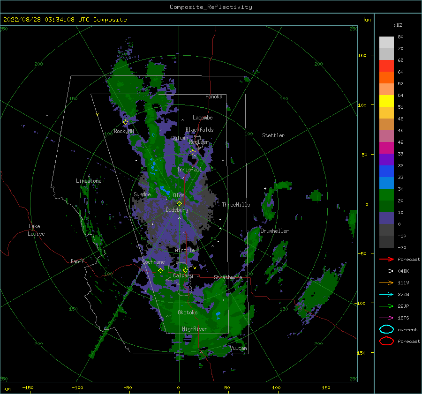The height and width of the screenshot is (394, 422).
Task: Select the red 'forecast' ellipse icon
Action: [x=386, y=341]
